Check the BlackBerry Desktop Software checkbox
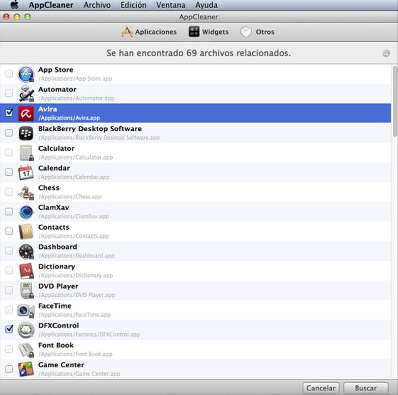398x395 pixels. 9,132
